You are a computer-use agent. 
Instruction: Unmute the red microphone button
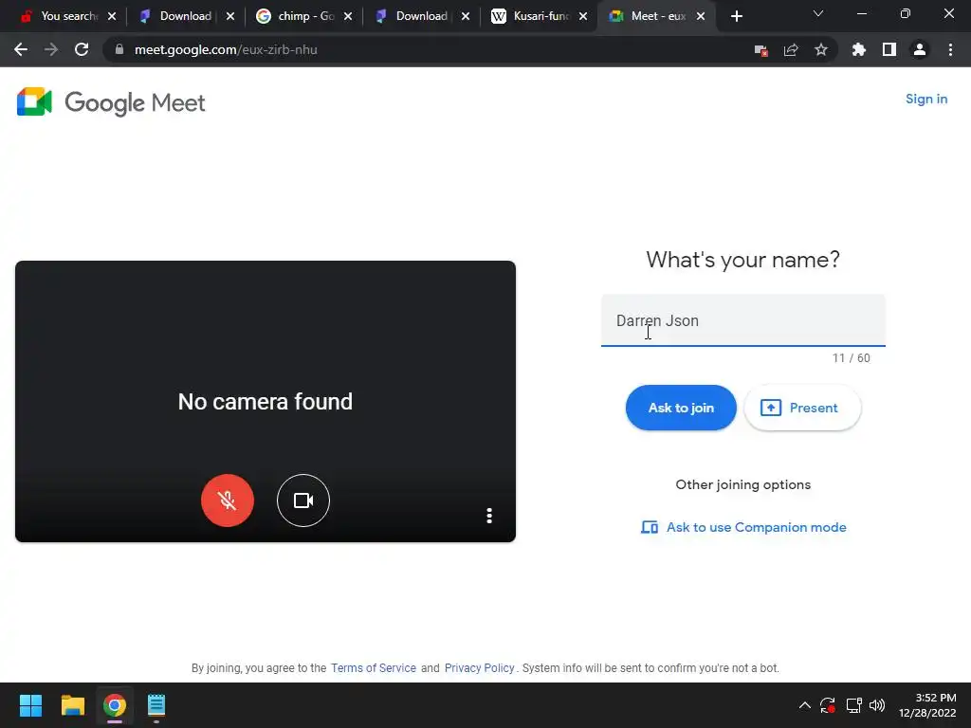tap(228, 500)
